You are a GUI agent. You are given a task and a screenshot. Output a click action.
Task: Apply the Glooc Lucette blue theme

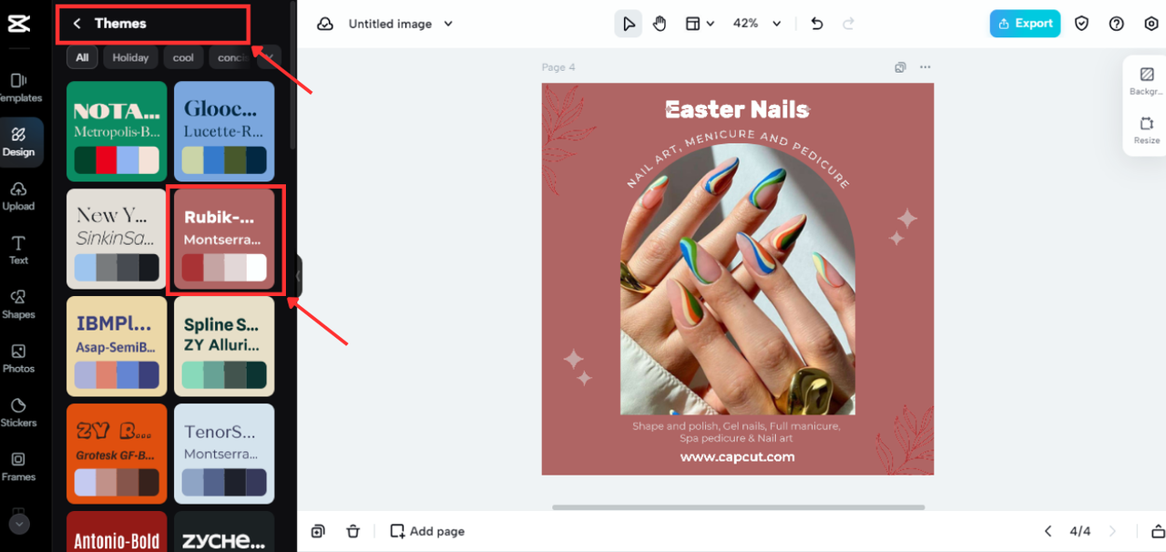click(x=224, y=131)
